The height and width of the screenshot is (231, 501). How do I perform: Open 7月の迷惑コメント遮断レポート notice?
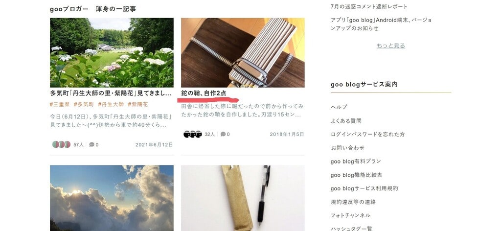(369, 6)
